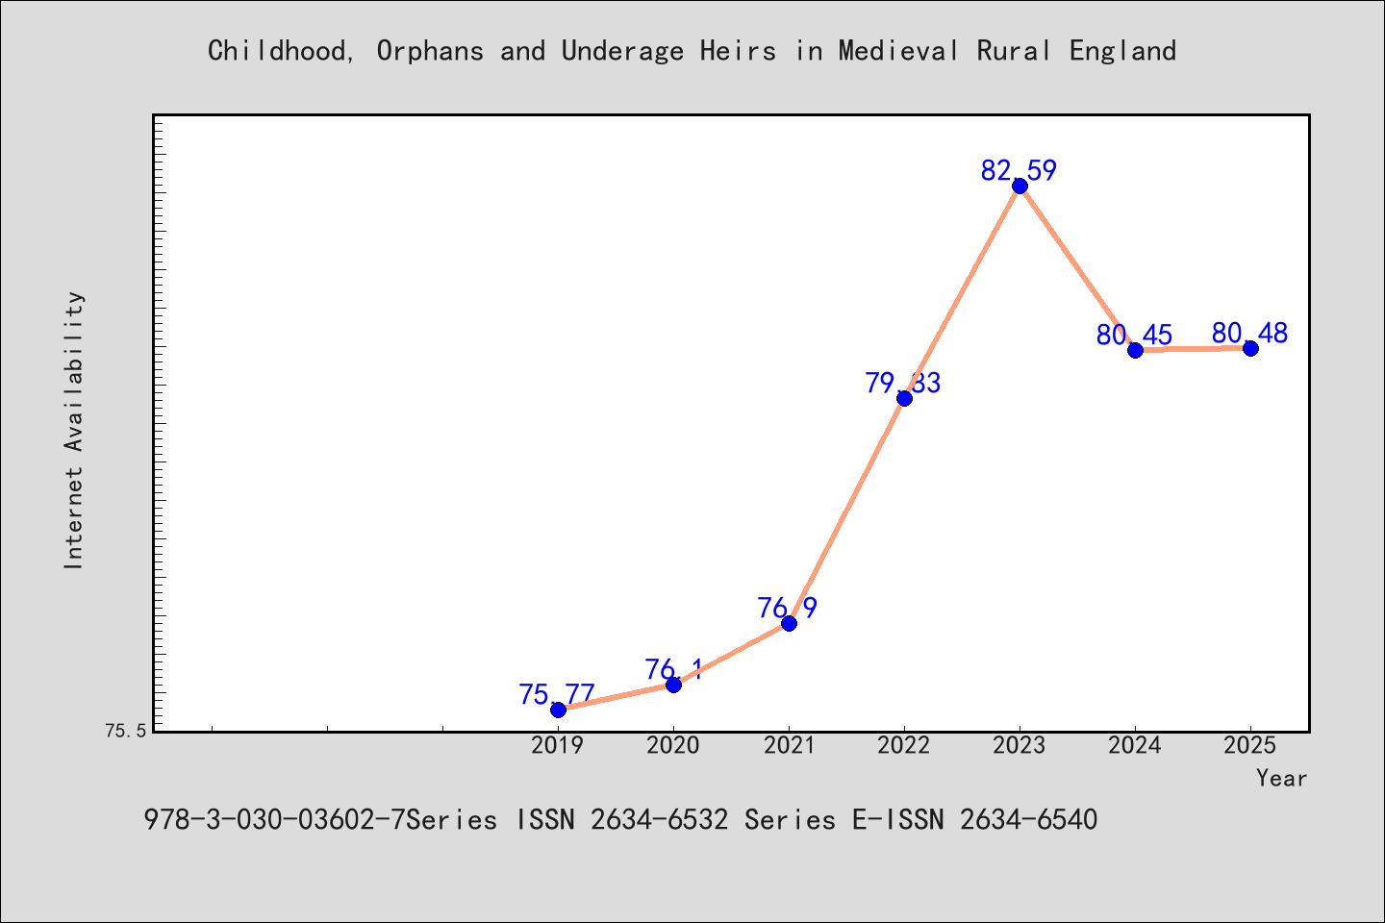Select the 2025 data point labeled 80.48

pos(1250,348)
